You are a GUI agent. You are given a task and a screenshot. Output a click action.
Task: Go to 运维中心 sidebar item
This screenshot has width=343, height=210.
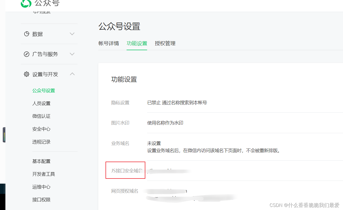click(41, 187)
